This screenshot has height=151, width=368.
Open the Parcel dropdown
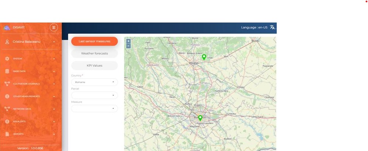[x=95, y=95]
